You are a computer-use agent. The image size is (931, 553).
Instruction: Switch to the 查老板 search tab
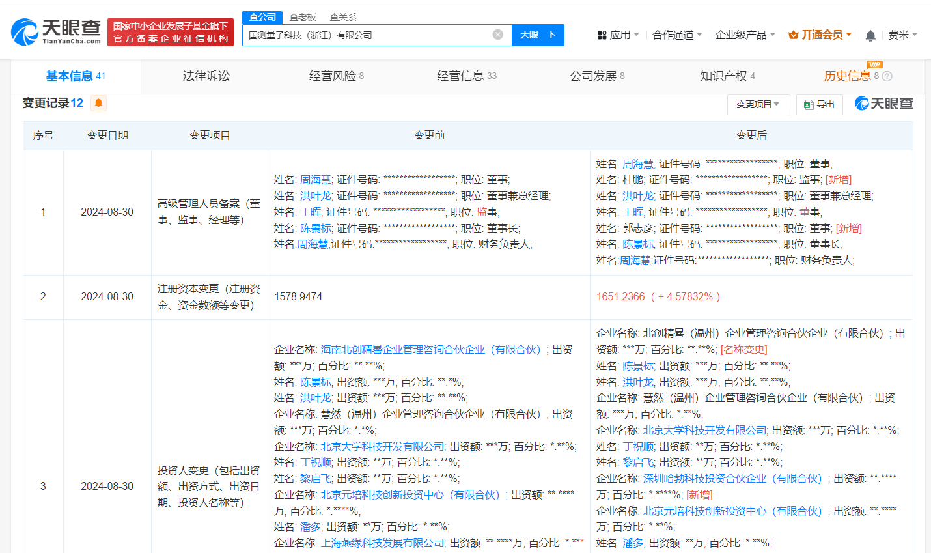(x=302, y=17)
